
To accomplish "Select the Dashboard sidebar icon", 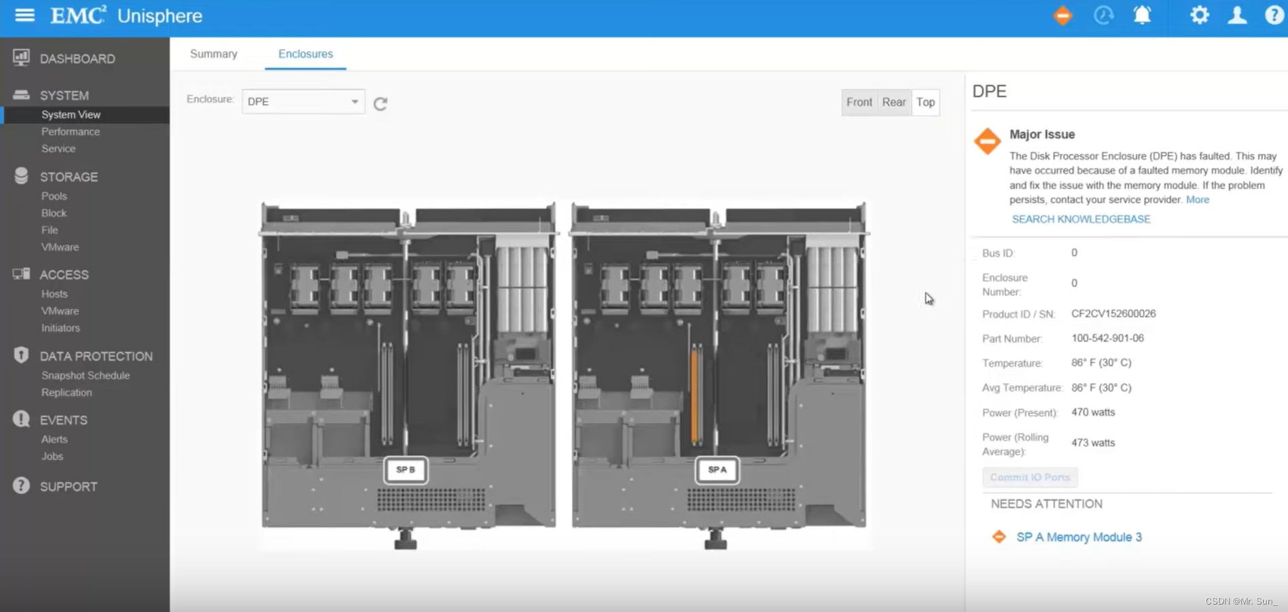I will [x=21, y=58].
